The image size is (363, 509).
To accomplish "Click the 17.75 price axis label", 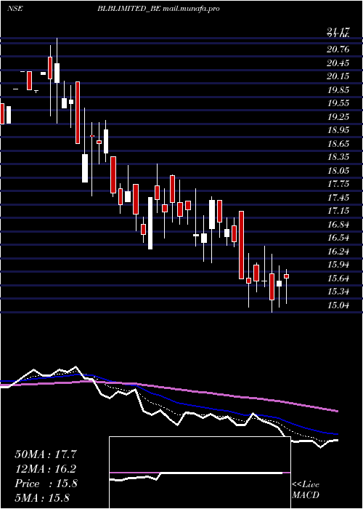I will [338, 184].
